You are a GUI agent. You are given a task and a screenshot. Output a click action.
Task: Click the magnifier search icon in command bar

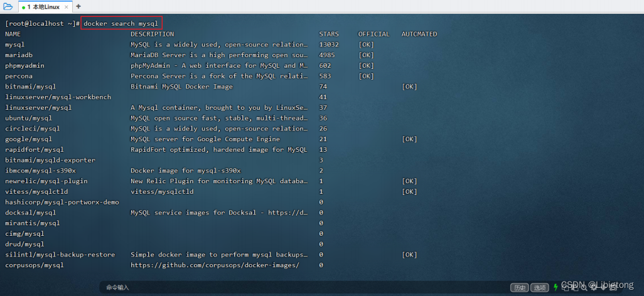(x=584, y=287)
